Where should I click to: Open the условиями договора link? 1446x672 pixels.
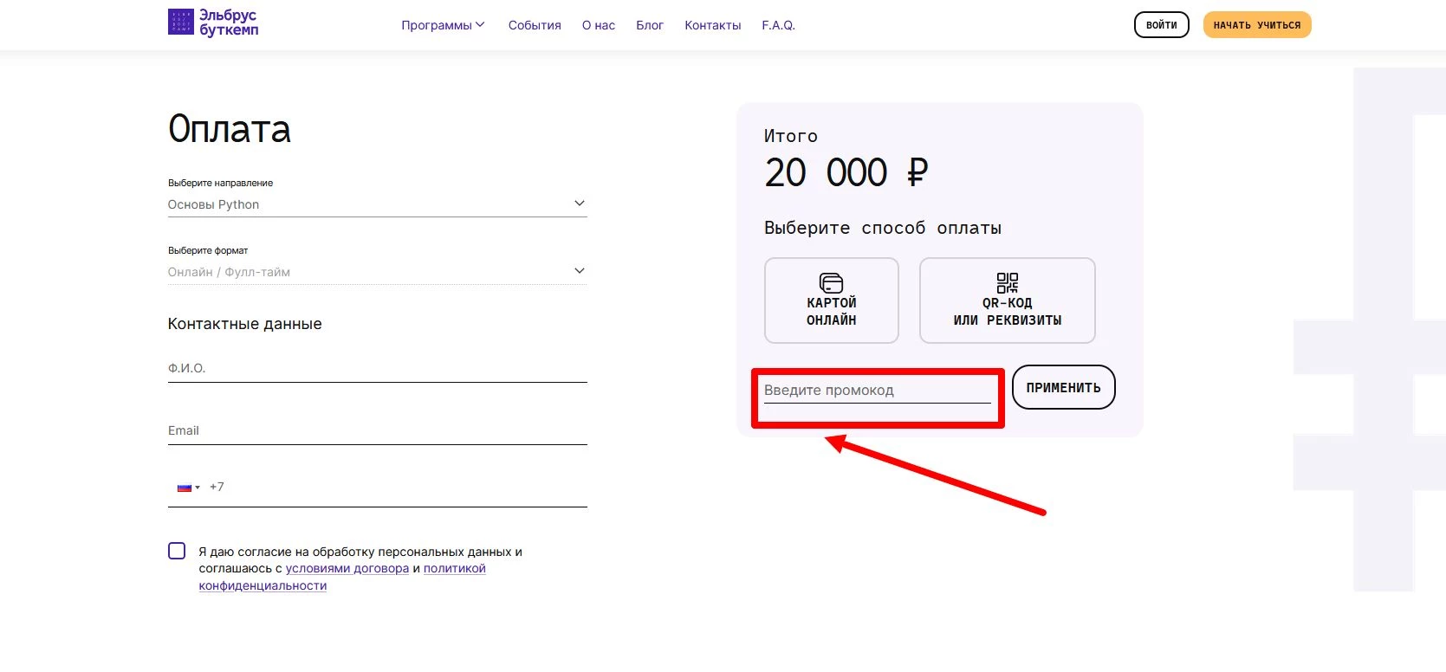point(347,569)
